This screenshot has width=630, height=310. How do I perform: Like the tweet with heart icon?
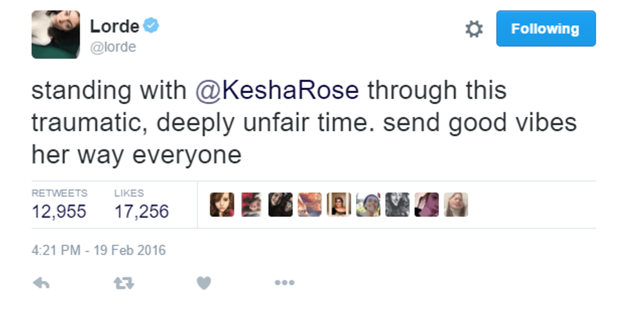tap(204, 282)
